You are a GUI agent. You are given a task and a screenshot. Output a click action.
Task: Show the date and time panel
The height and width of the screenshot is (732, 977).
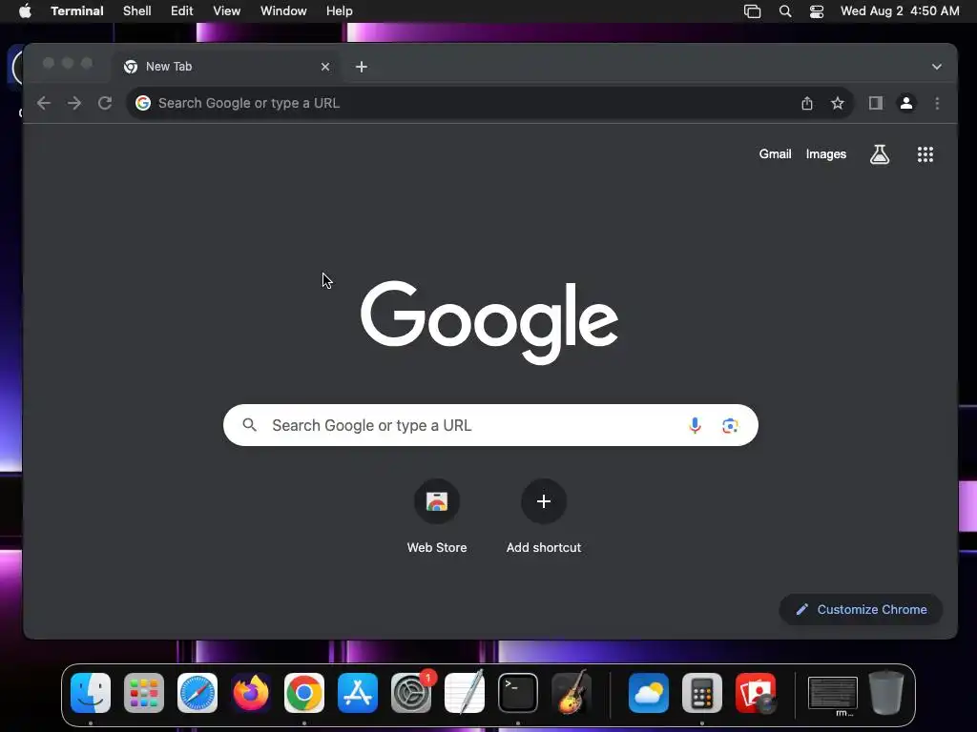click(x=900, y=11)
